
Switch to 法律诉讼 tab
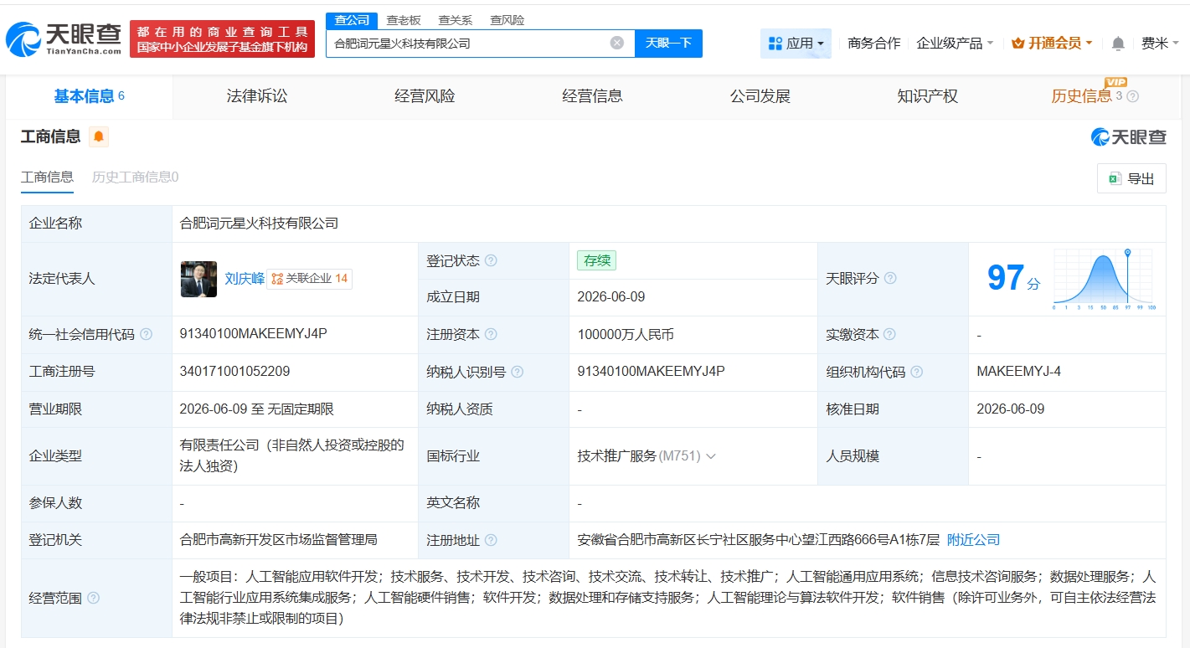click(257, 96)
